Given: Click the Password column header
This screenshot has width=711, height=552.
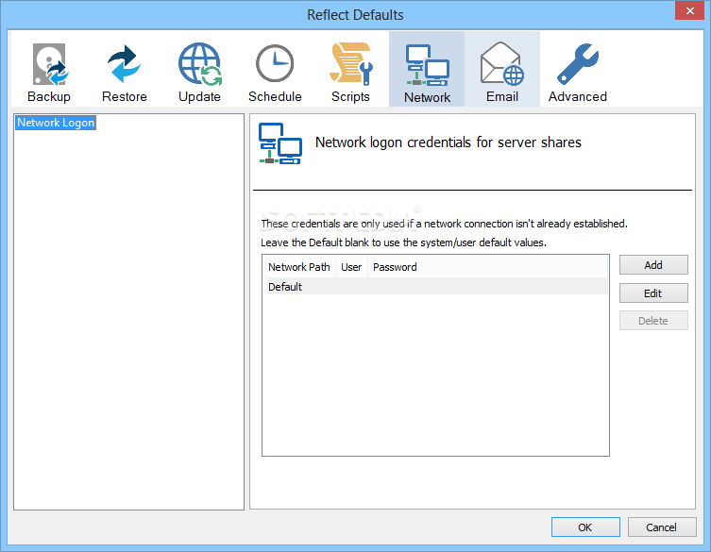Looking at the screenshot, I should pos(487,267).
